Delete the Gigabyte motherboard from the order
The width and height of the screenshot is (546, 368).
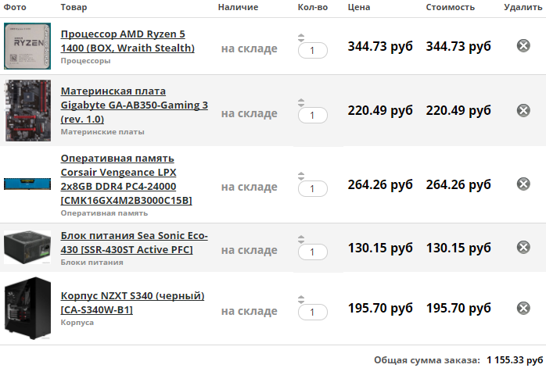click(523, 110)
